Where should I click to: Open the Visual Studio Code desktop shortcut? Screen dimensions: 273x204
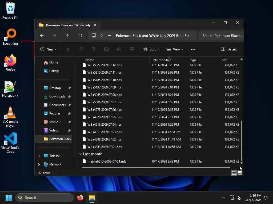pyautogui.click(x=10, y=143)
